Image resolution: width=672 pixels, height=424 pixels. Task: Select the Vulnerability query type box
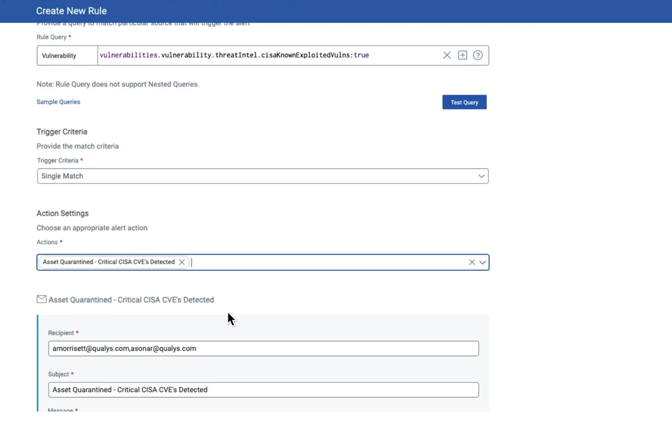67,56
